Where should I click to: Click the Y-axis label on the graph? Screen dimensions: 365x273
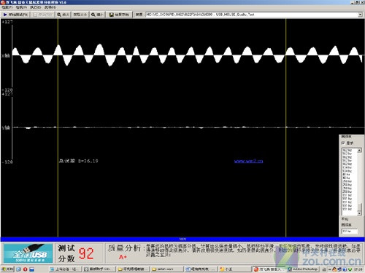pos(5,128)
